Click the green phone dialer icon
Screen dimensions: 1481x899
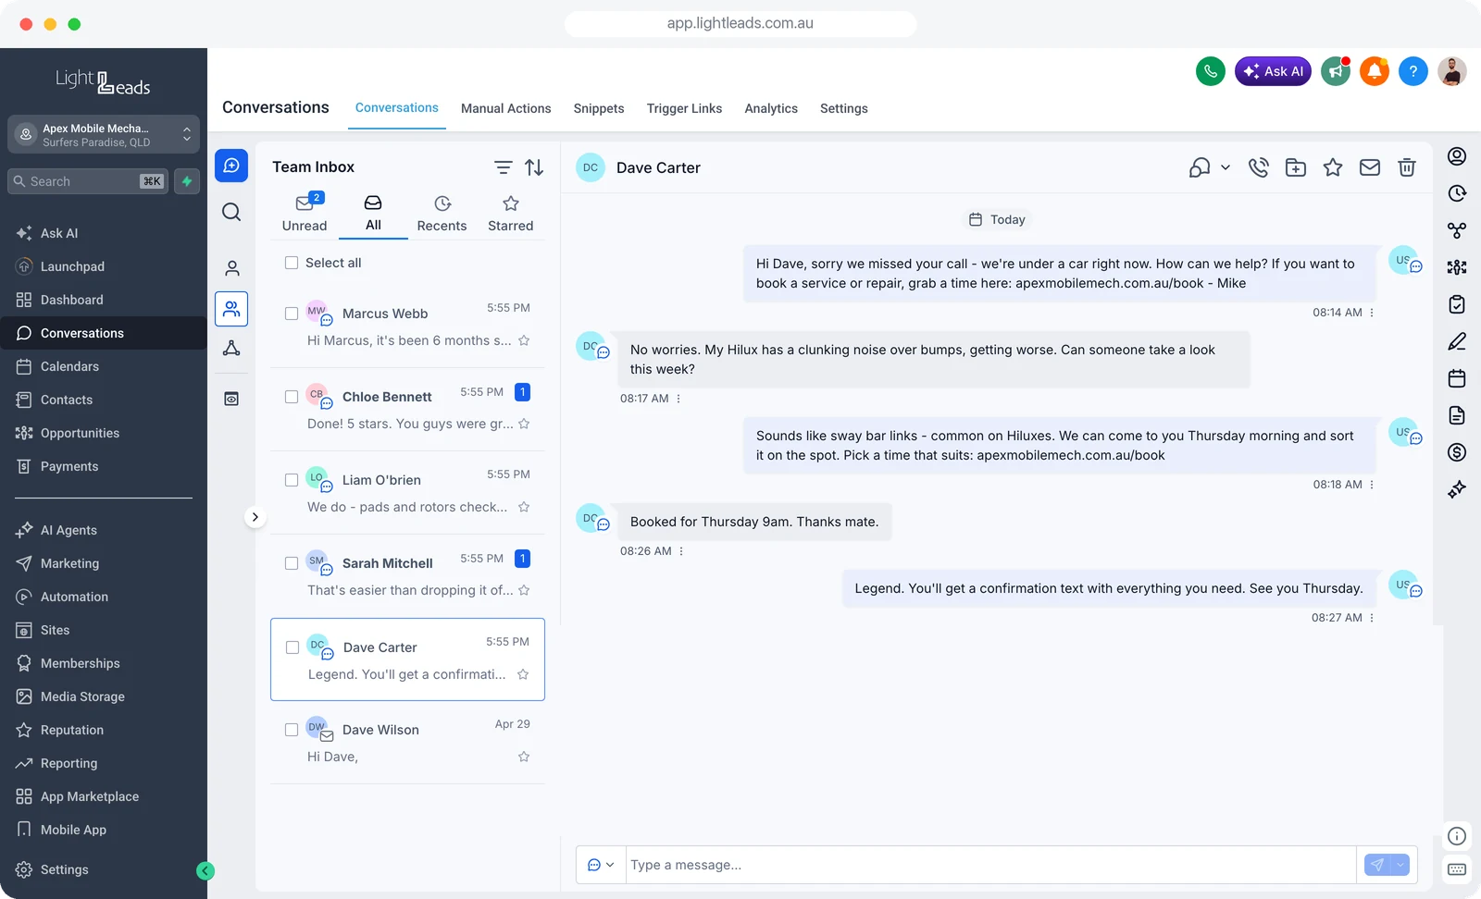[x=1210, y=71]
